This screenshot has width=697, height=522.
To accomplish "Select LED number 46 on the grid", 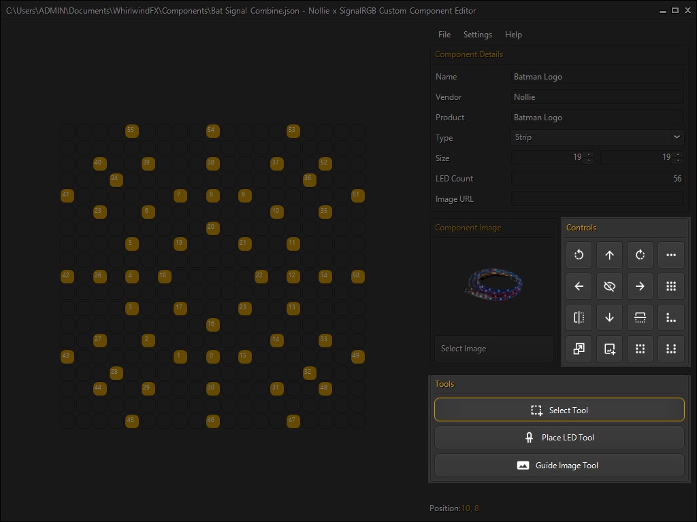I will coord(213,421).
